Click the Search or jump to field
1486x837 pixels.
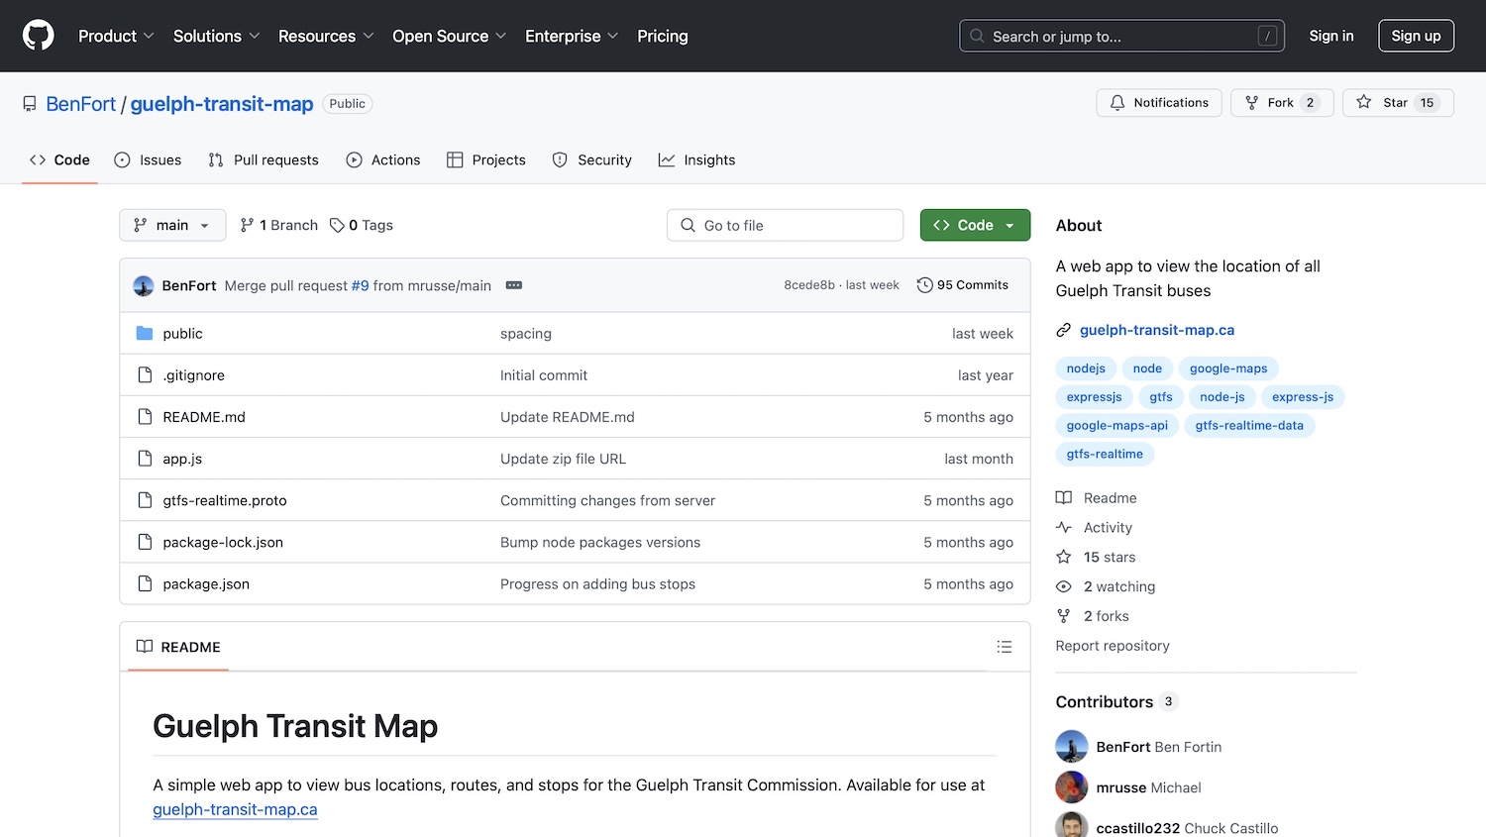pyautogui.click(x=1121, y=36)
